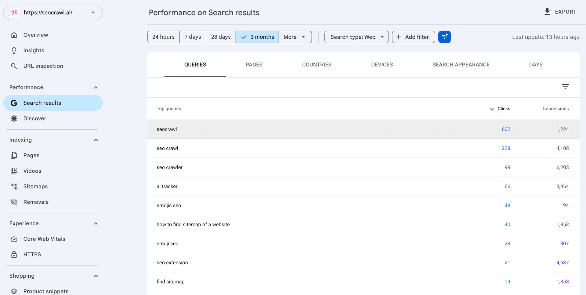Image resolution: width=586 pixels, height=295 pixels.
Task: Click the 'ai tracker' query
Action: [167, 187]
